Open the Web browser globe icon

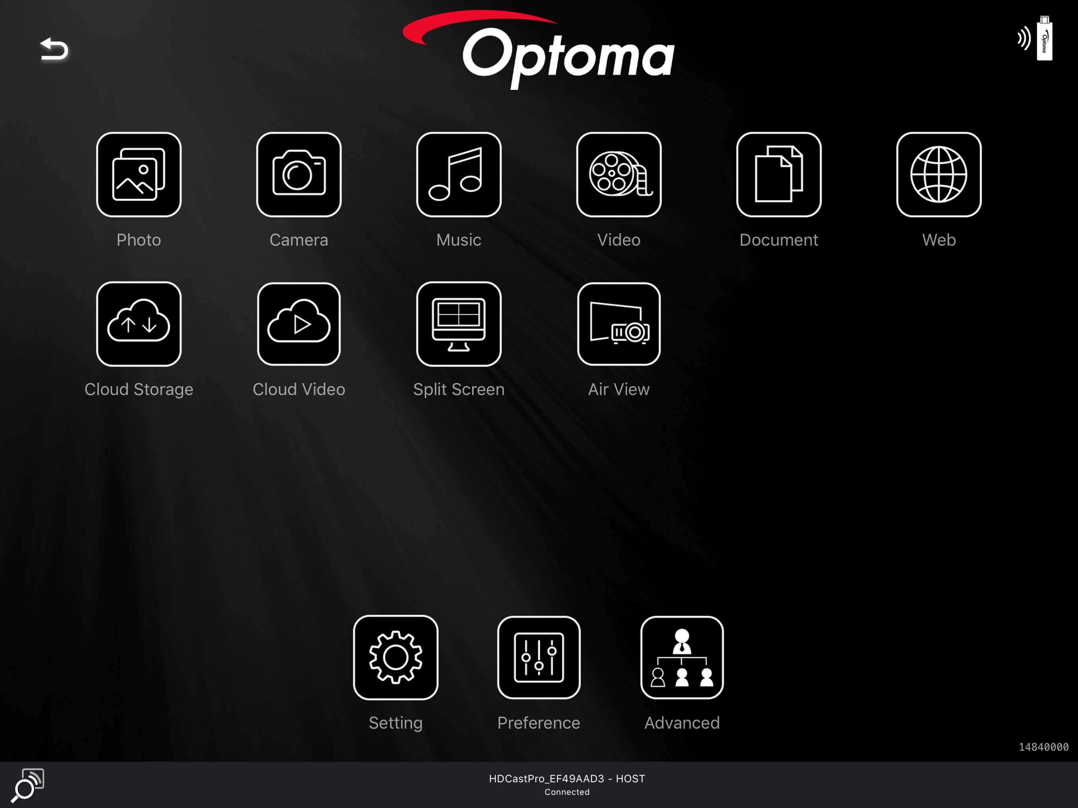tap(939, 174)
